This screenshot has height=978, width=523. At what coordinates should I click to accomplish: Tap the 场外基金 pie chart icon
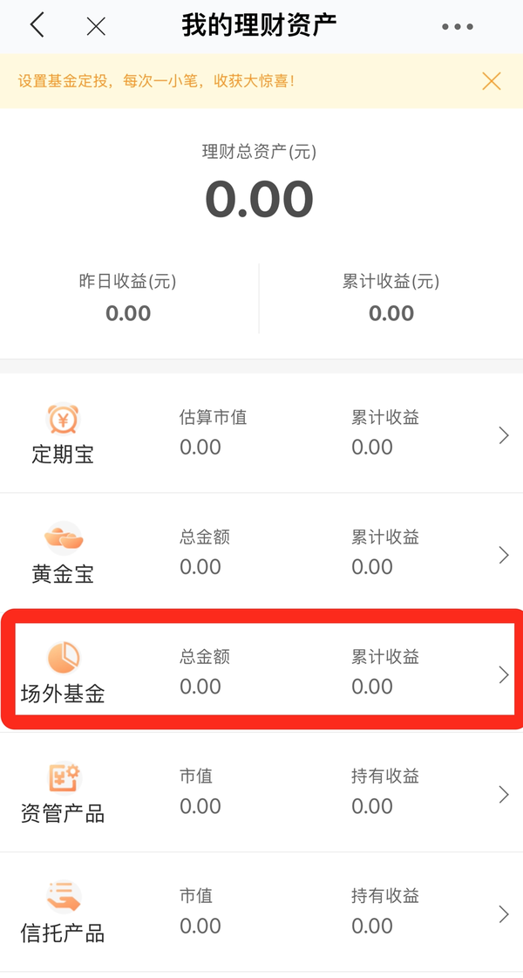[63, 658]
